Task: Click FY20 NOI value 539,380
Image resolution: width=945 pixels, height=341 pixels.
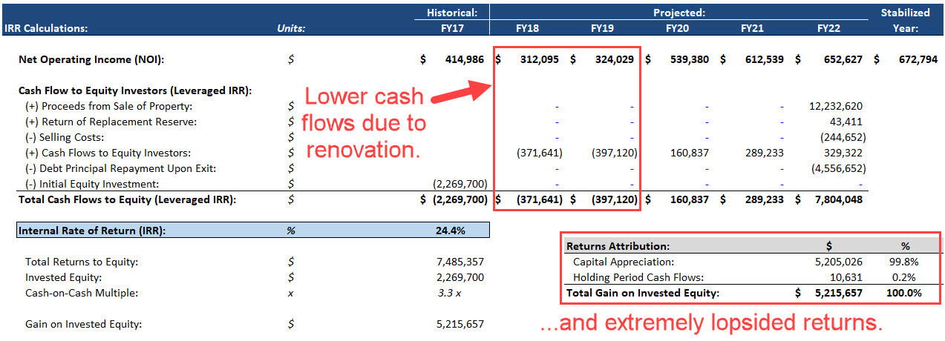Action: click(x=689, y=59)
